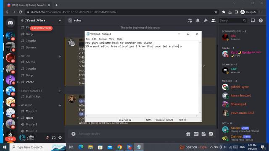
Task: Toggle microphone mute in user panel
Action: click(x=47, y=138)
